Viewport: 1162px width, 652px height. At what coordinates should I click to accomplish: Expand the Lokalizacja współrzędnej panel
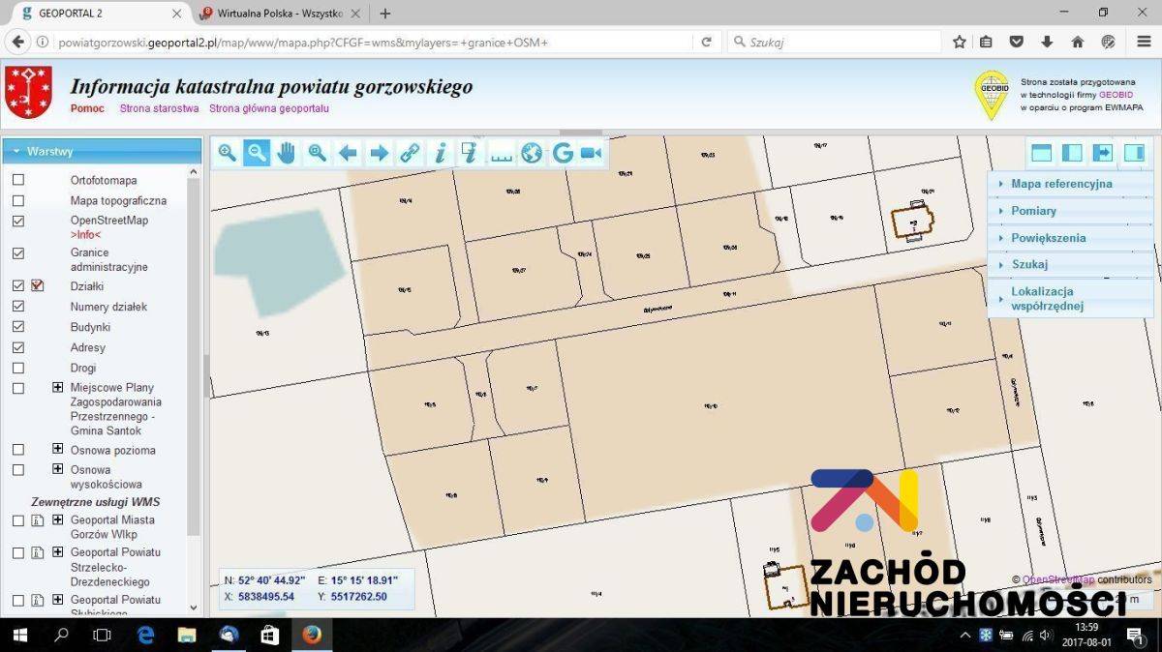tap(1070, 298)
